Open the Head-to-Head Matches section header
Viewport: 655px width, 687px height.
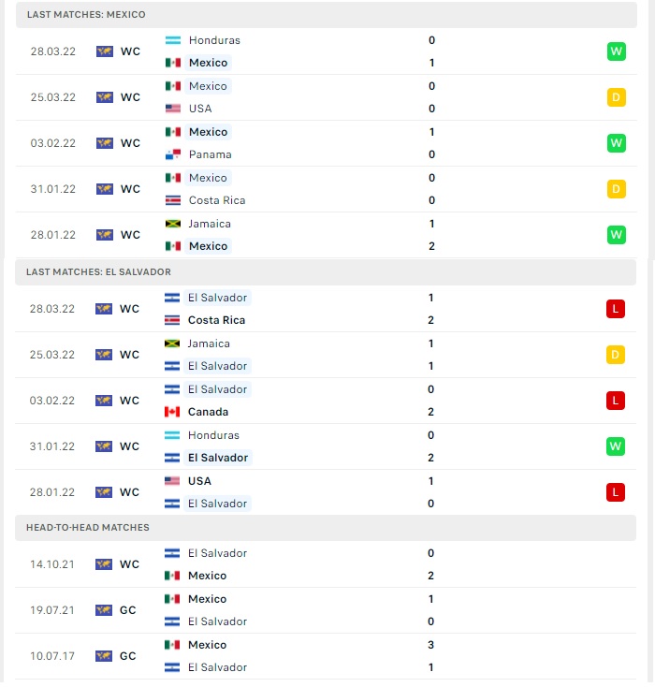[x=326, y=528]
